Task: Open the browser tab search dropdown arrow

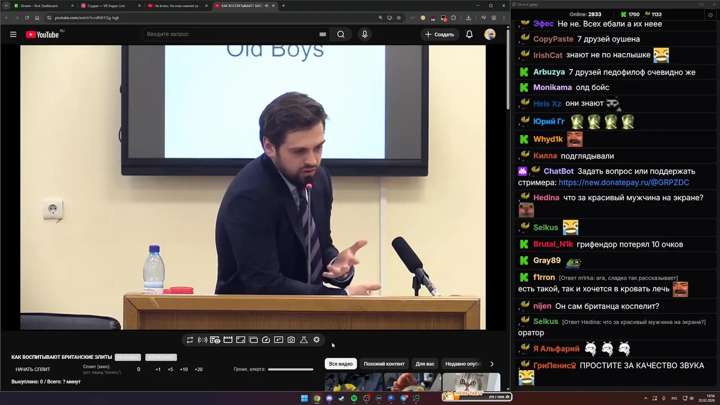Action: (6, 6)
